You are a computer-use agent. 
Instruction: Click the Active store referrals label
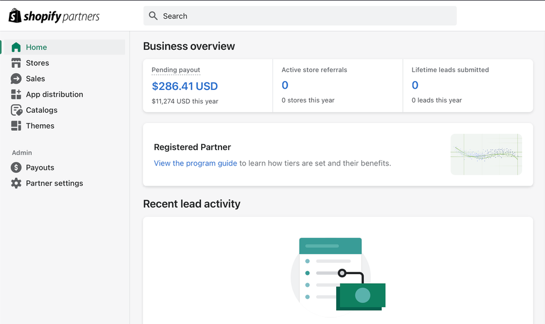pos(314,70)
